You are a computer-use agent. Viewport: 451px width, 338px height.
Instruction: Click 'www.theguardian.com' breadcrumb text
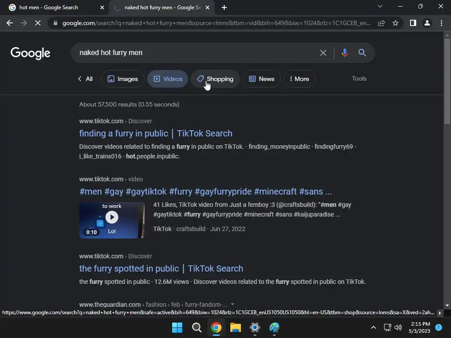click(x=110, y=305)
